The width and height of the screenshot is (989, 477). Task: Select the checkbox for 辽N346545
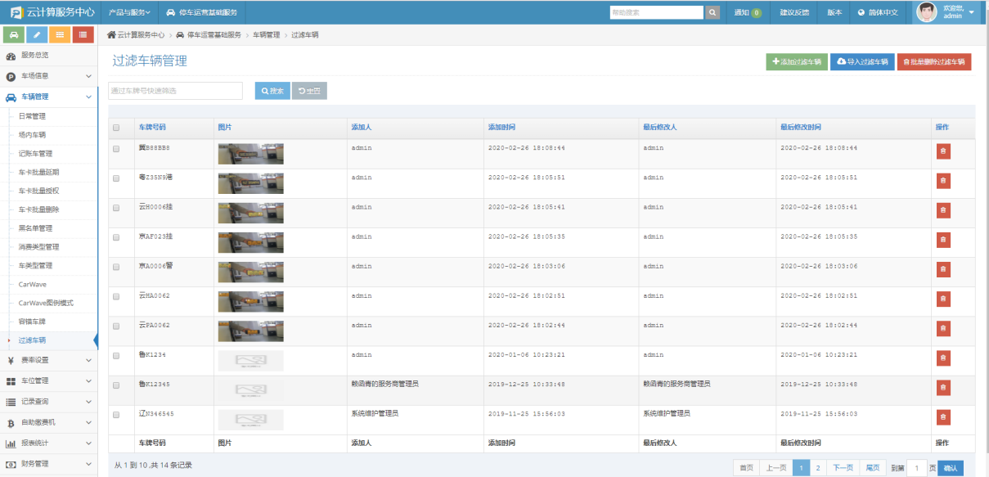(x=116, y=414)
